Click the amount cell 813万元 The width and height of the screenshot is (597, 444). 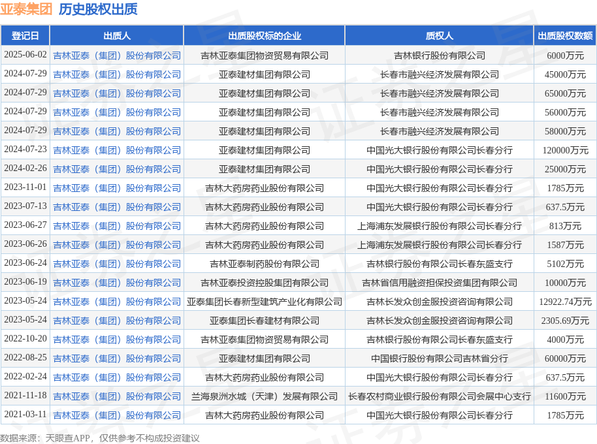566,226
